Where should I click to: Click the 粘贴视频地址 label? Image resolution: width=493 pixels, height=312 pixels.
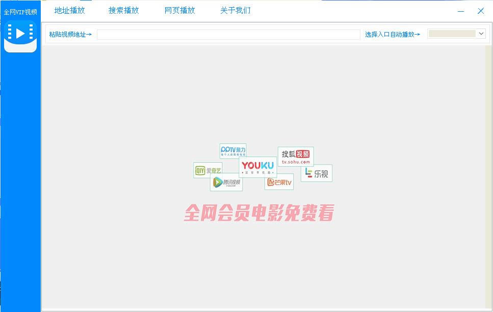[x=70, y=35]
